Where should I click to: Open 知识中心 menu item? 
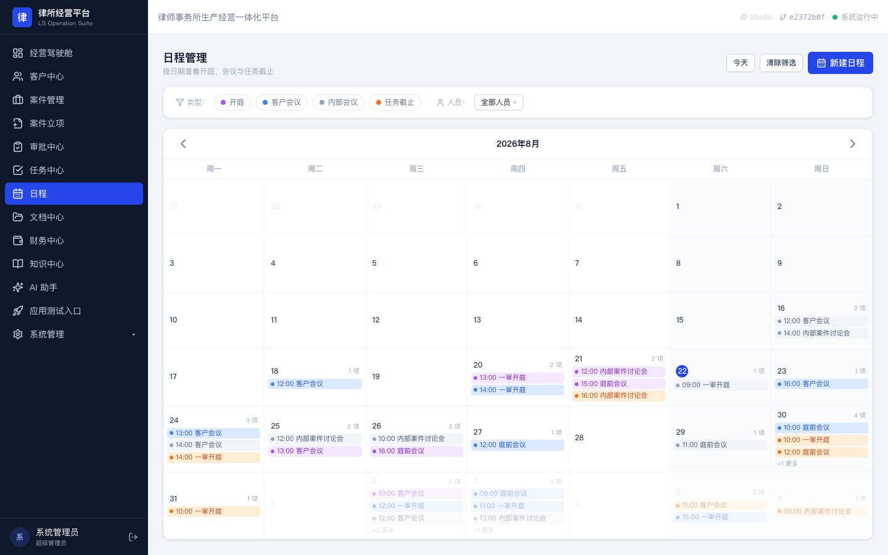point(74,264)
